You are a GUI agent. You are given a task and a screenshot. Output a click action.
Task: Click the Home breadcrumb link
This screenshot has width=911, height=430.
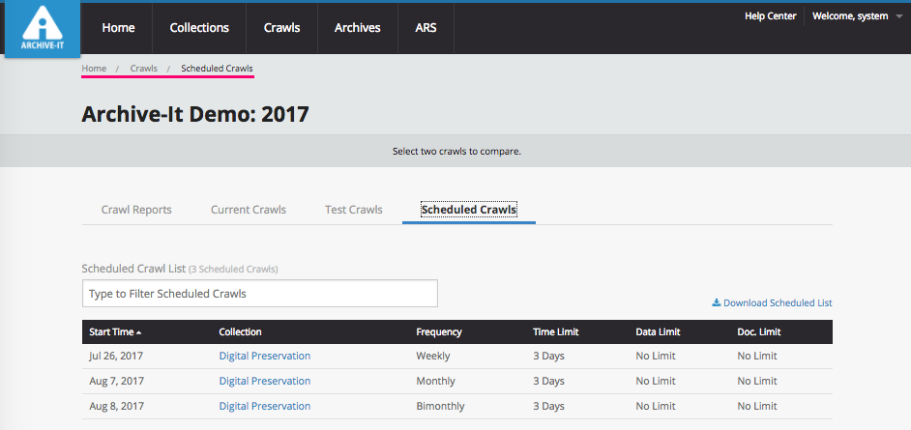94,69
